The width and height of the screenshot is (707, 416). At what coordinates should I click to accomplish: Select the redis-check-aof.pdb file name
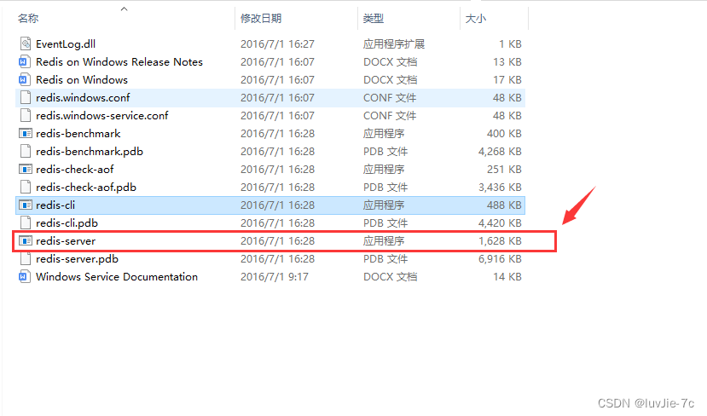pos(85,187)
